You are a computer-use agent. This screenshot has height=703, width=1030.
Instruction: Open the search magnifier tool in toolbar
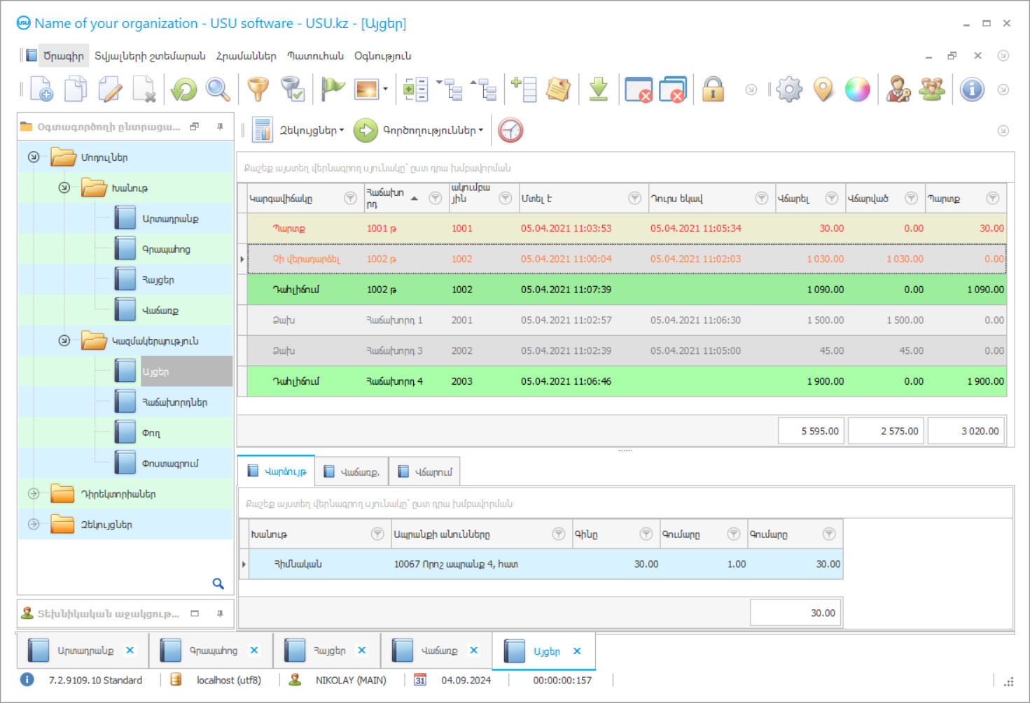(x=218, y=90)
